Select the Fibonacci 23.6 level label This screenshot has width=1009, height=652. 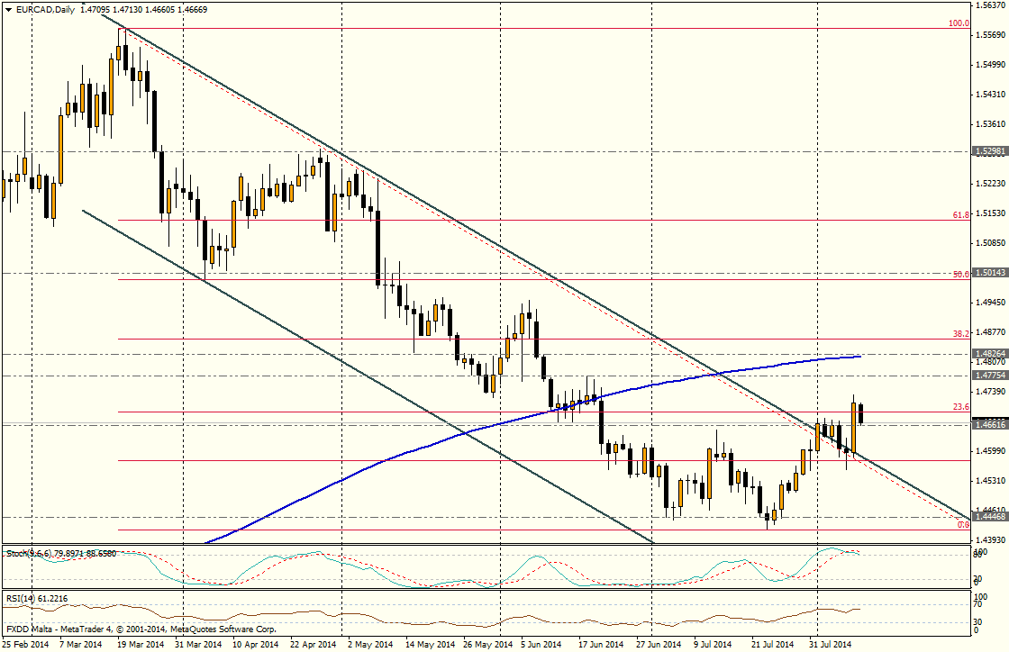960,407
